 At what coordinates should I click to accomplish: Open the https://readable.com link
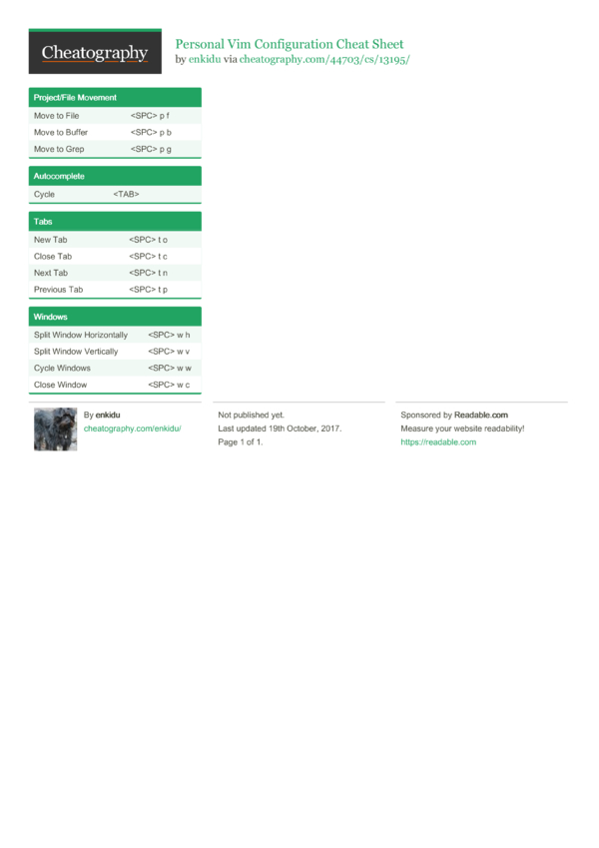click(438, 441)
